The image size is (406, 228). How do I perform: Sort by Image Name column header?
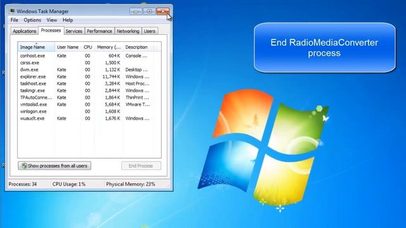coord(36,47)
